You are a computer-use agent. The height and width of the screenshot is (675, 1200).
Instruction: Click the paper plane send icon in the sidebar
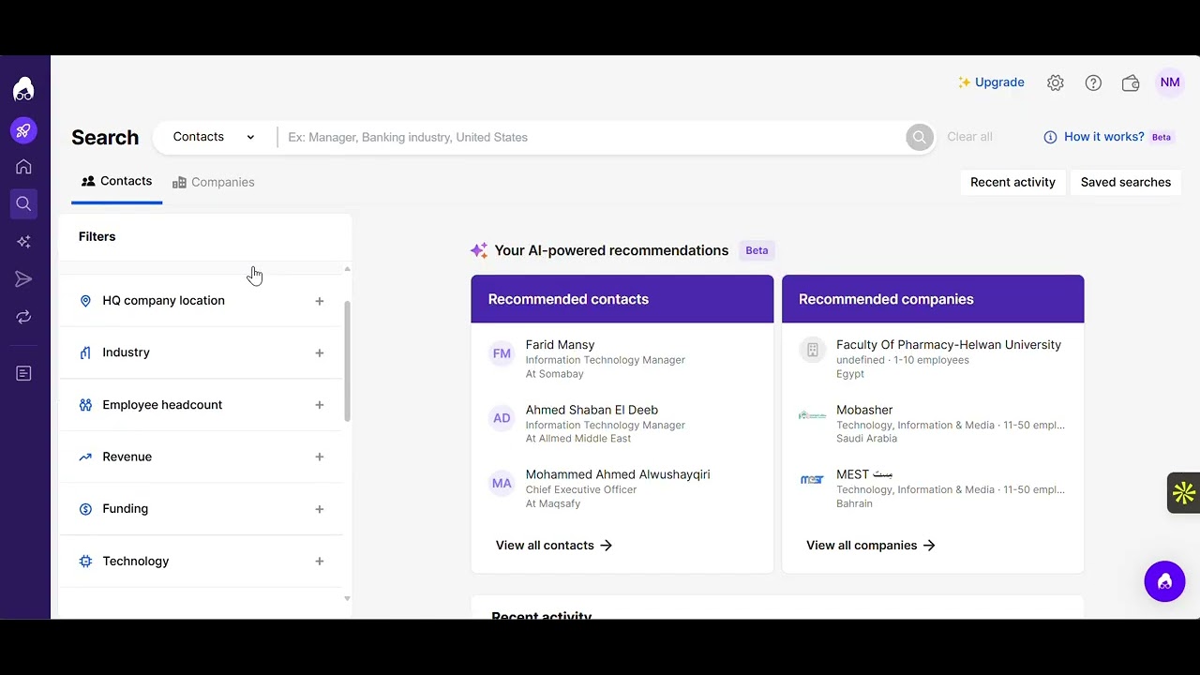point(23,279)
